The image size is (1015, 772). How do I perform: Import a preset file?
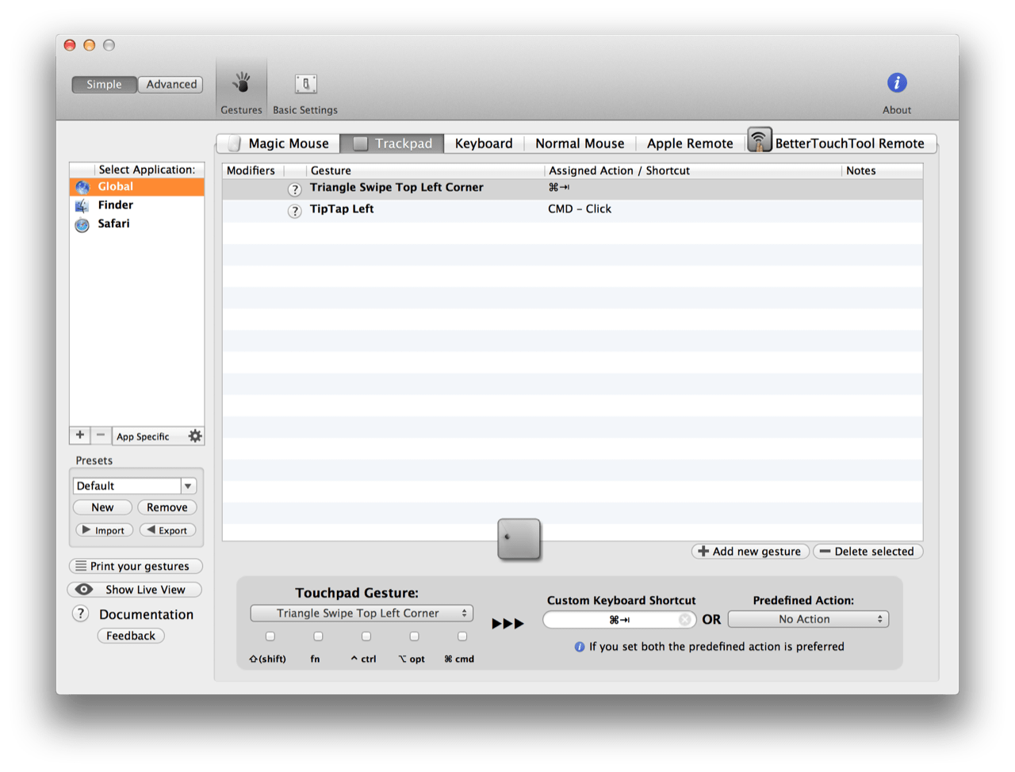[x=103, y=530]
